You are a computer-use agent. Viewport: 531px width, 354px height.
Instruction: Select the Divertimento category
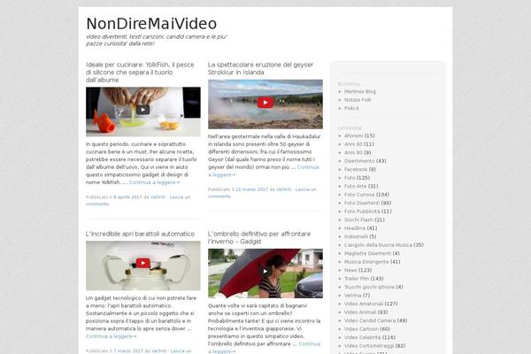point(359,161)
